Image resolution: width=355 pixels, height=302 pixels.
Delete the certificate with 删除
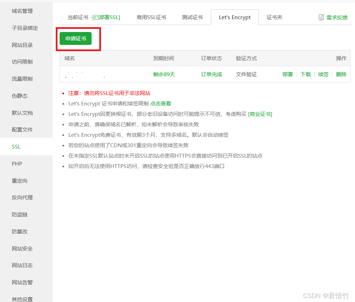[341, 74]
